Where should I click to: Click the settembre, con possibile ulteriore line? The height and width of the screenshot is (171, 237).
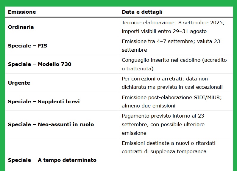163,125
